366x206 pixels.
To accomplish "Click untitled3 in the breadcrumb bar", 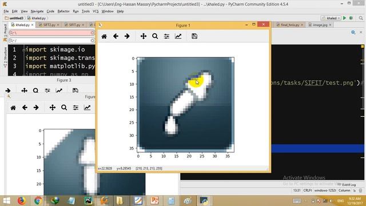I will tap(14, 18).
